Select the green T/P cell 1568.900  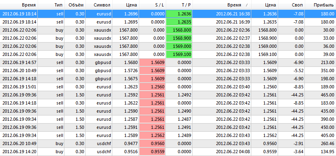(x=179, y=38)
